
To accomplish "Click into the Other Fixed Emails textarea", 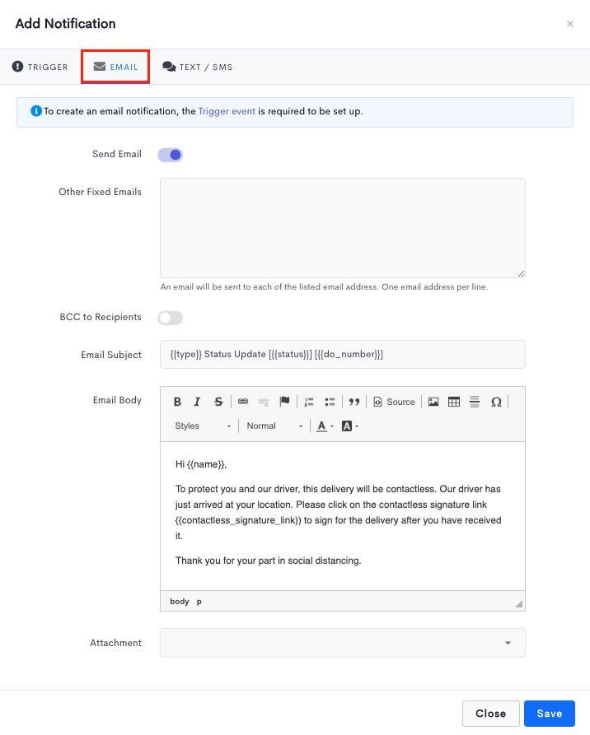I will (x=343, y=228).
